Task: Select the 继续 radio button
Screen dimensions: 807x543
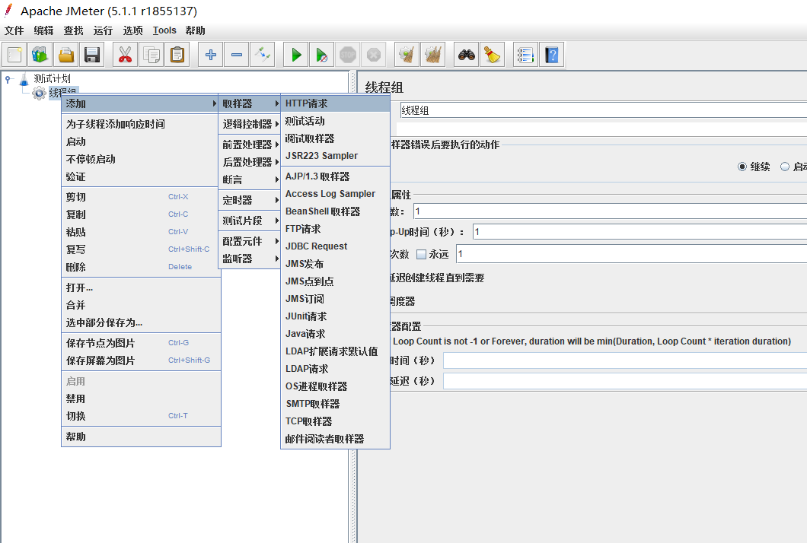Action: click(742, 167)
